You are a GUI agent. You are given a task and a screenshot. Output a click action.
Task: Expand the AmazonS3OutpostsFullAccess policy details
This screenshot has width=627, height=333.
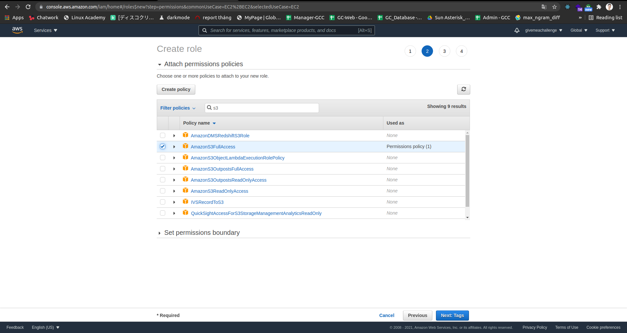point(174,169)
